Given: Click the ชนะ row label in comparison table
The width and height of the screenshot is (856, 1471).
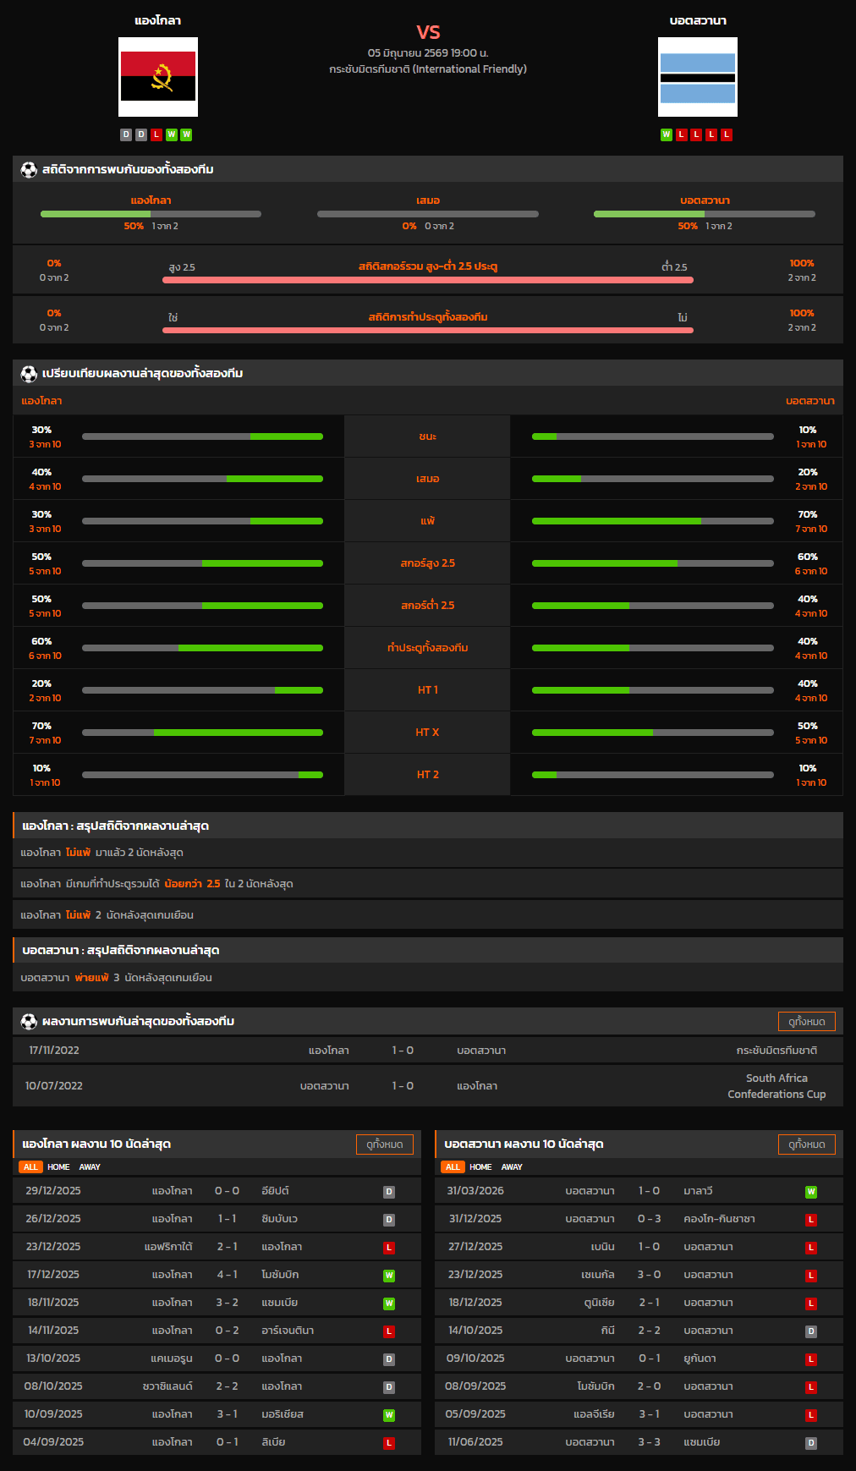Looking at the screenshot, I should pos(428,436).
